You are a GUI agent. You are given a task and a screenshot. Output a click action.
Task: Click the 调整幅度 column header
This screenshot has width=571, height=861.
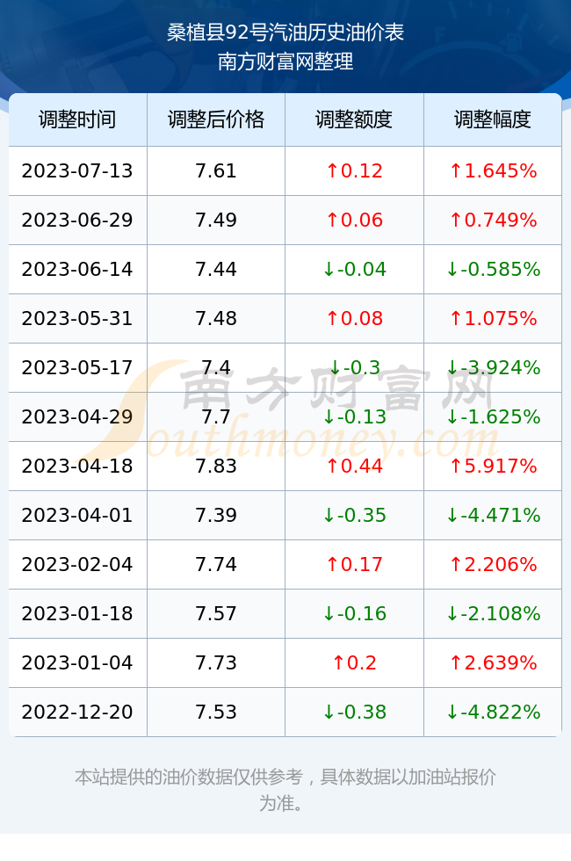pyautogui.click(x=493, y=119)
